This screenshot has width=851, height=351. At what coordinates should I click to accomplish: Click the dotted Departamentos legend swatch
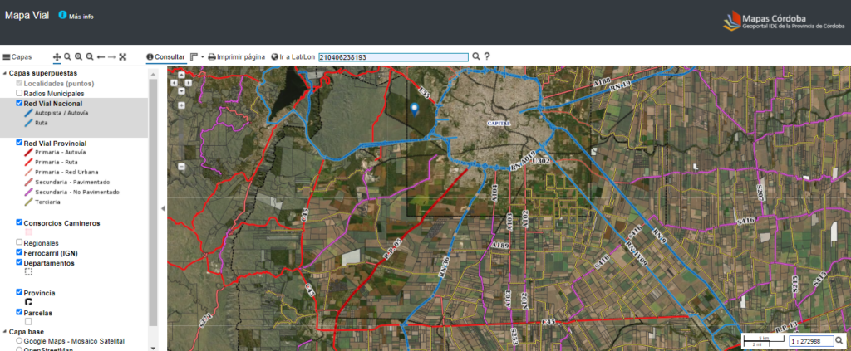click(28, 272)
